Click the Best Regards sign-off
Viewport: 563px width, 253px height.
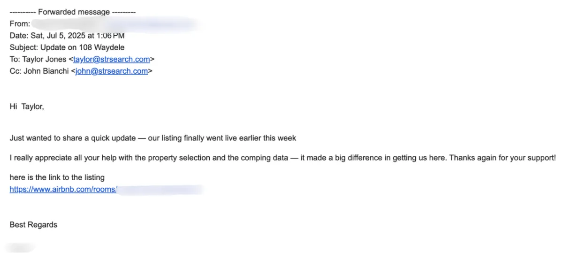(33, 225)
